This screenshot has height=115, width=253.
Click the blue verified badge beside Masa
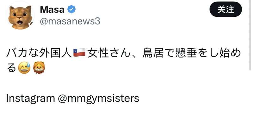71,9
